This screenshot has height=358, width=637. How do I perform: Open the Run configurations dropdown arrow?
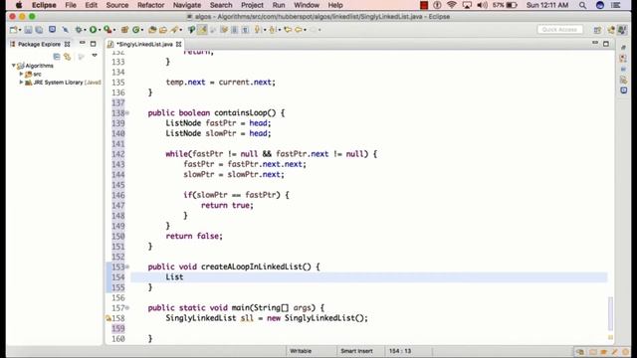point(100,30)
